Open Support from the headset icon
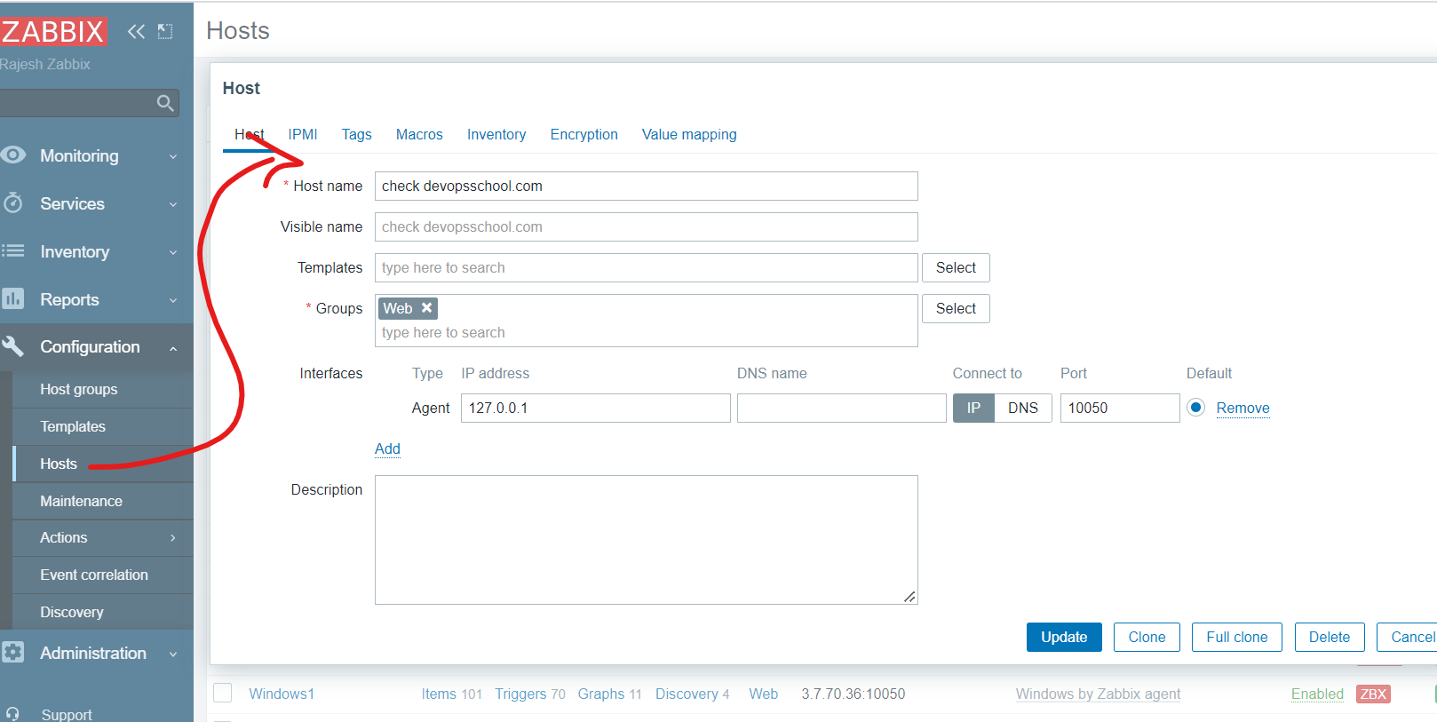 [12, 714]
